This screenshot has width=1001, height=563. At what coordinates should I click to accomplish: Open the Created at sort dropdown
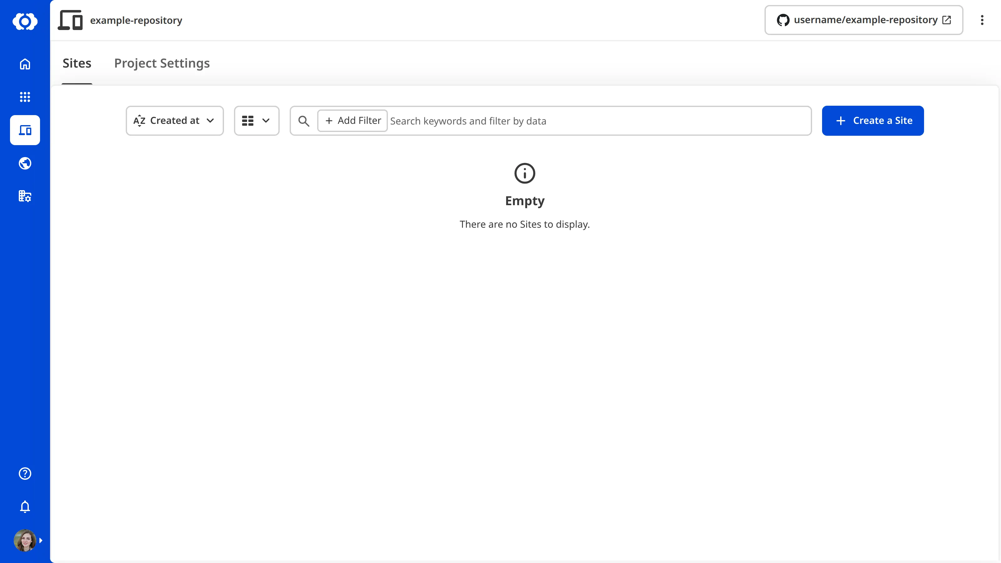pyautogui.click(x=175, y=121)
